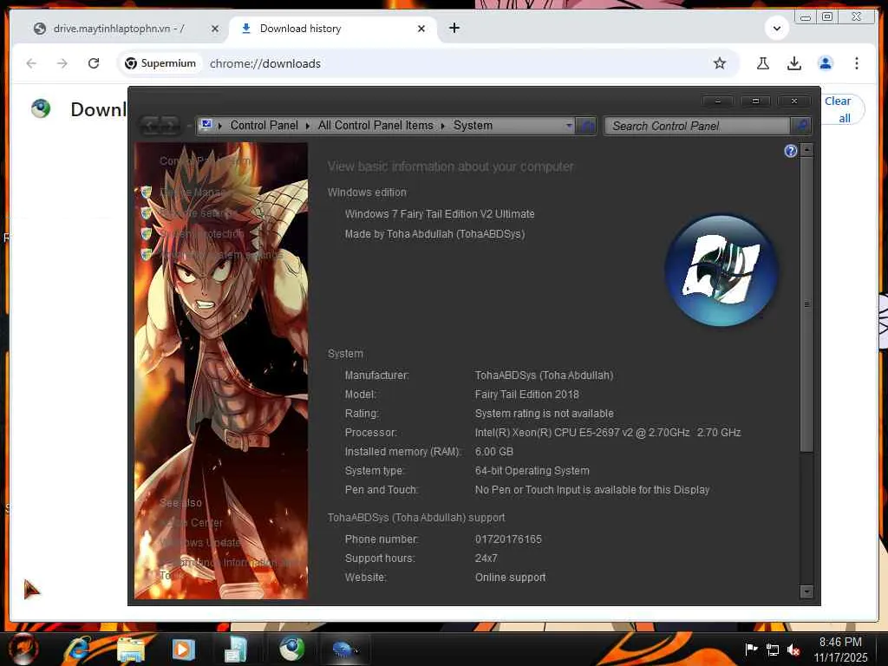Click the muted volume icon in the tray
This screenshot has width=888, height=666.
point(794,650)
